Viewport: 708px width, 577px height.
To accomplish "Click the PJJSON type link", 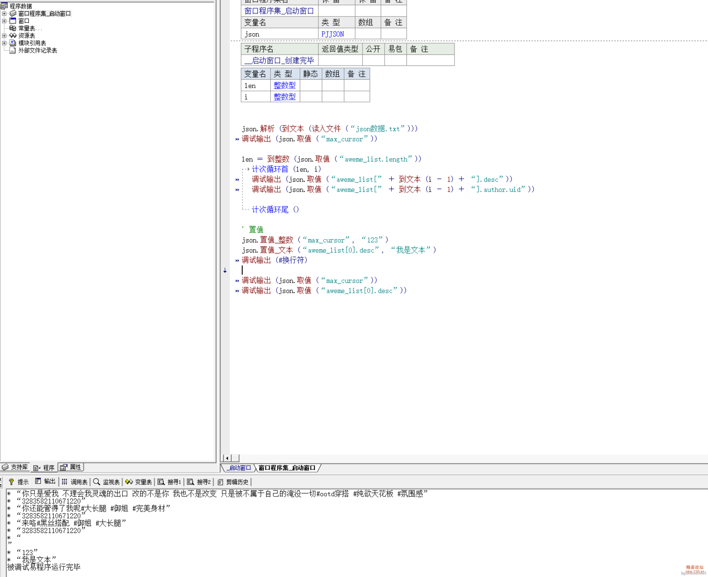I will pyautogui.click(x=333, y=34).
